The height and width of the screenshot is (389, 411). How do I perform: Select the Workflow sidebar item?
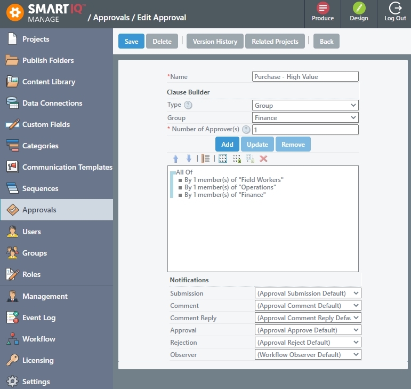tap(57, 339)
